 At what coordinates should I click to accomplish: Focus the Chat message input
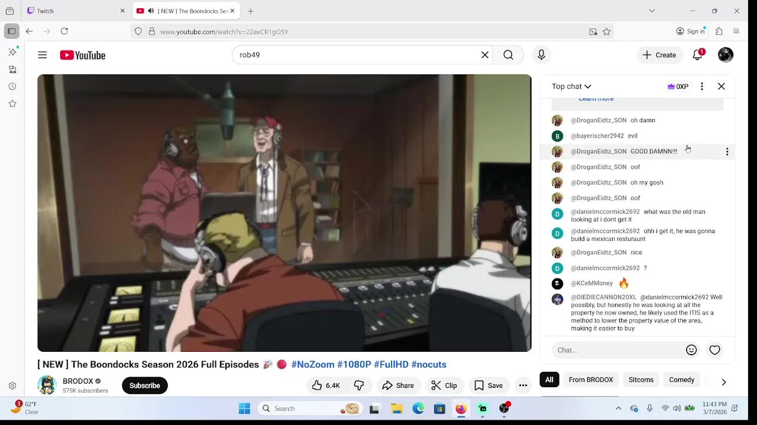pyautogui.click(x=618, y=350)
